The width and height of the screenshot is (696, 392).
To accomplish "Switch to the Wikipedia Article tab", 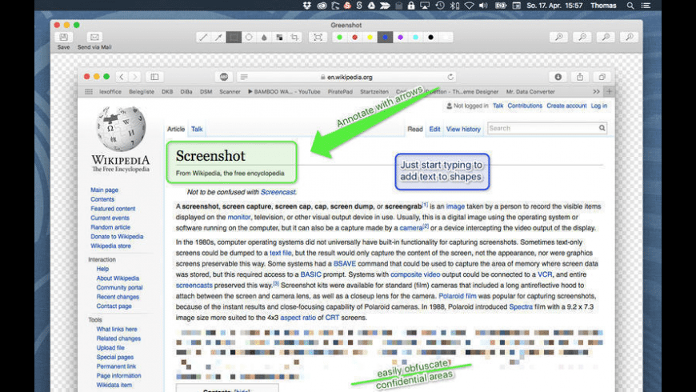I will pyautogui.click(x=176, y=129).
